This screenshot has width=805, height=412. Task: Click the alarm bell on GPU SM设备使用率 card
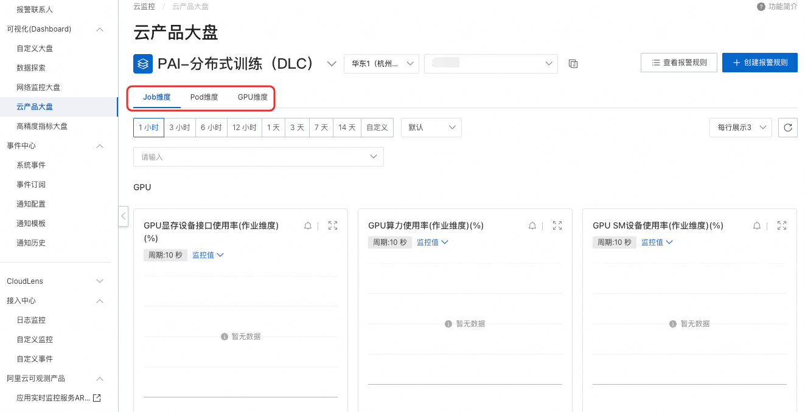757,225
